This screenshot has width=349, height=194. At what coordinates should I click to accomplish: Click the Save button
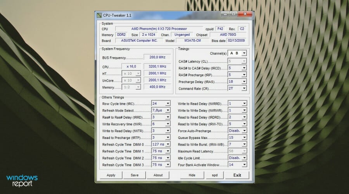click(135, 175)
